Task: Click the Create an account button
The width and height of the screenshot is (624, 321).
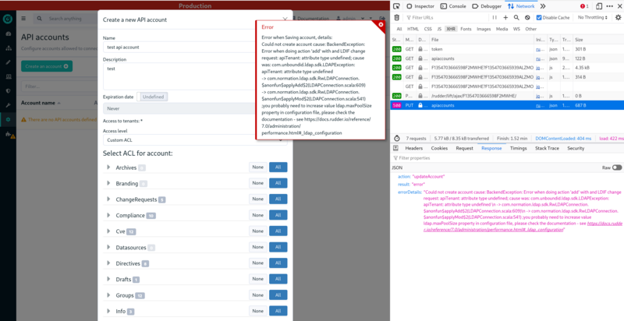Action: click(47, 66)
